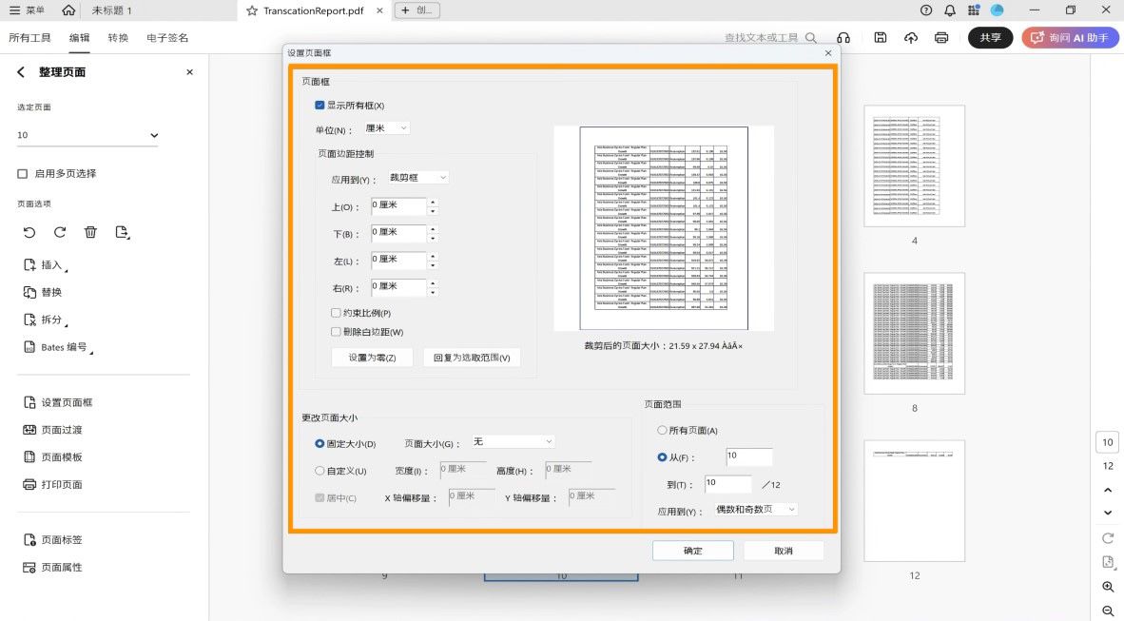Image resolution: width=1124 pixels, height=621 pixels.
Task: Click the 页面过渡 sidebar icon
Action: pyautogui.click(x=58, y=428)
